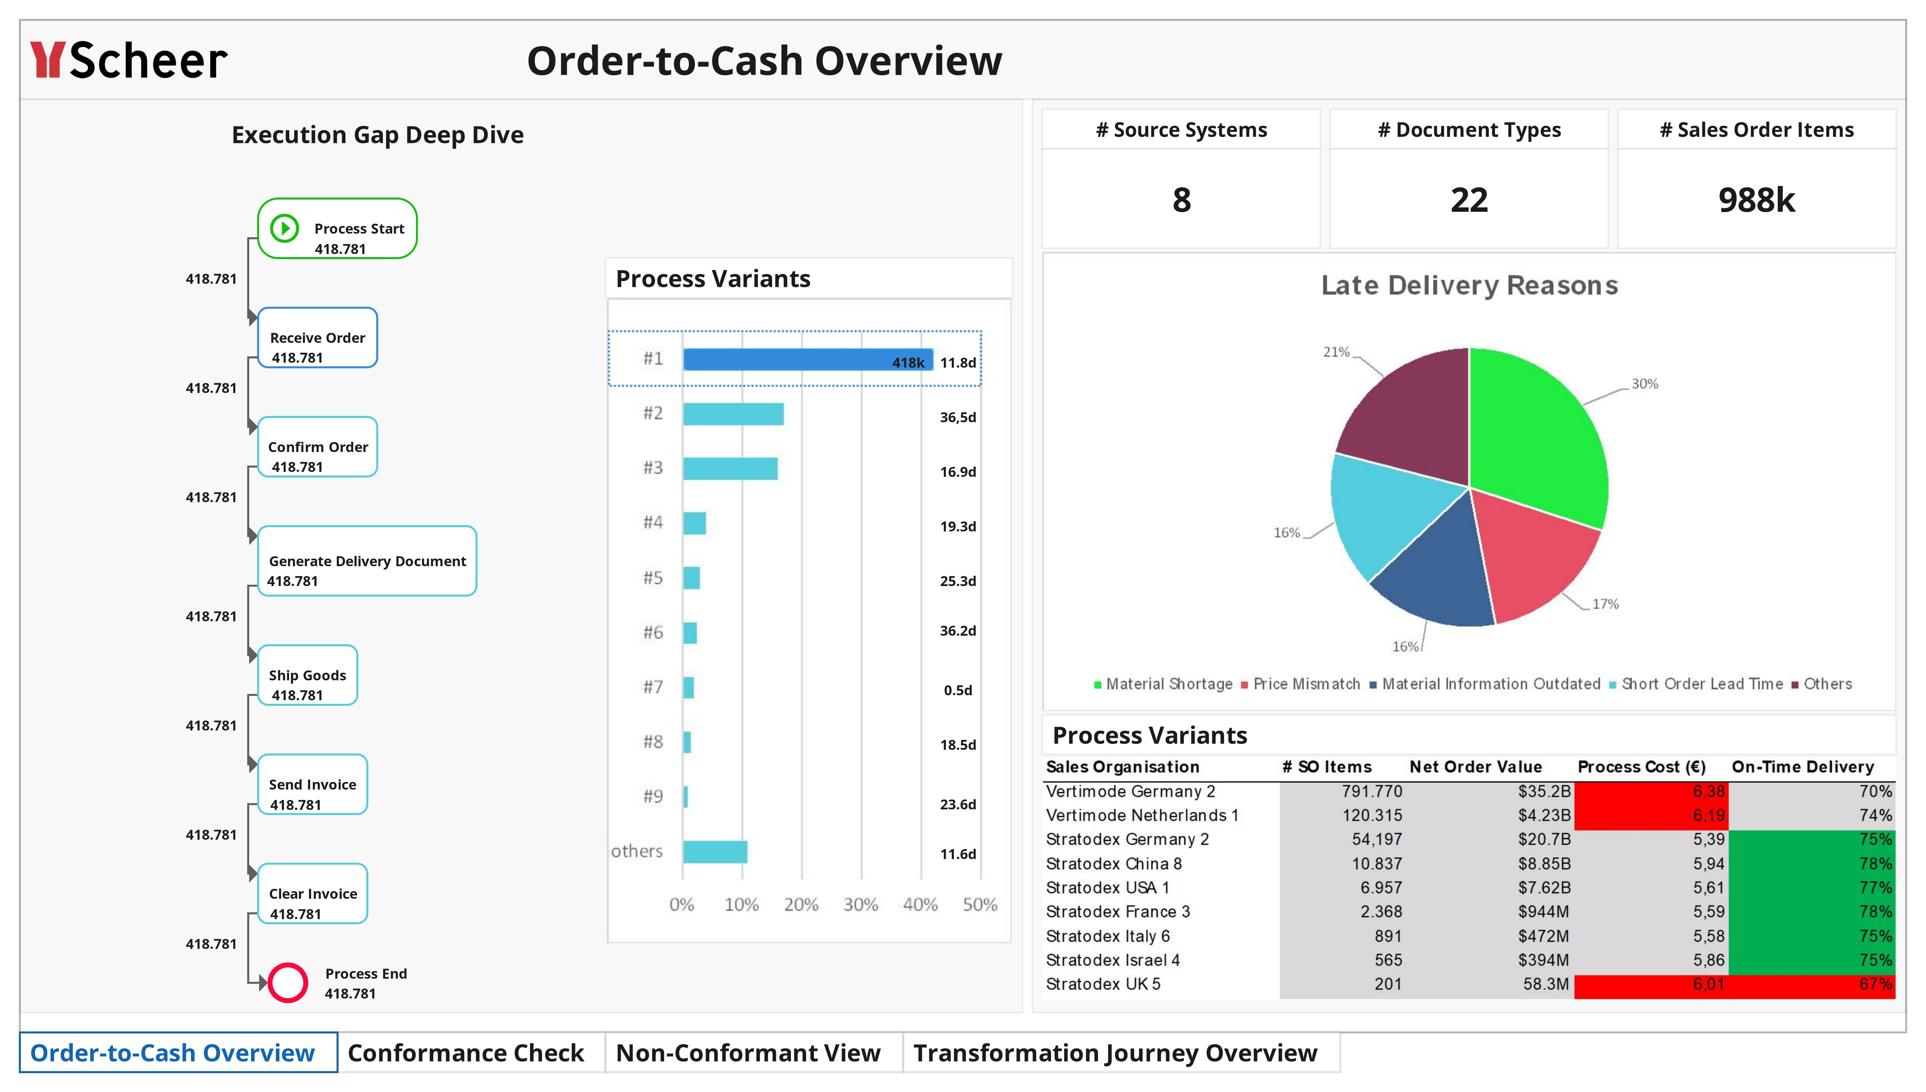Click the 0.5d duration for variant #7
Screen dimensions: 1926x1092
point(958,691)
